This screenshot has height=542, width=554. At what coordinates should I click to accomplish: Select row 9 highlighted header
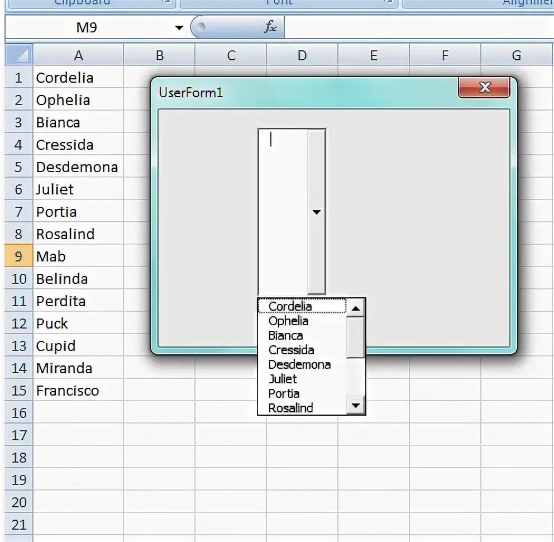19,256
